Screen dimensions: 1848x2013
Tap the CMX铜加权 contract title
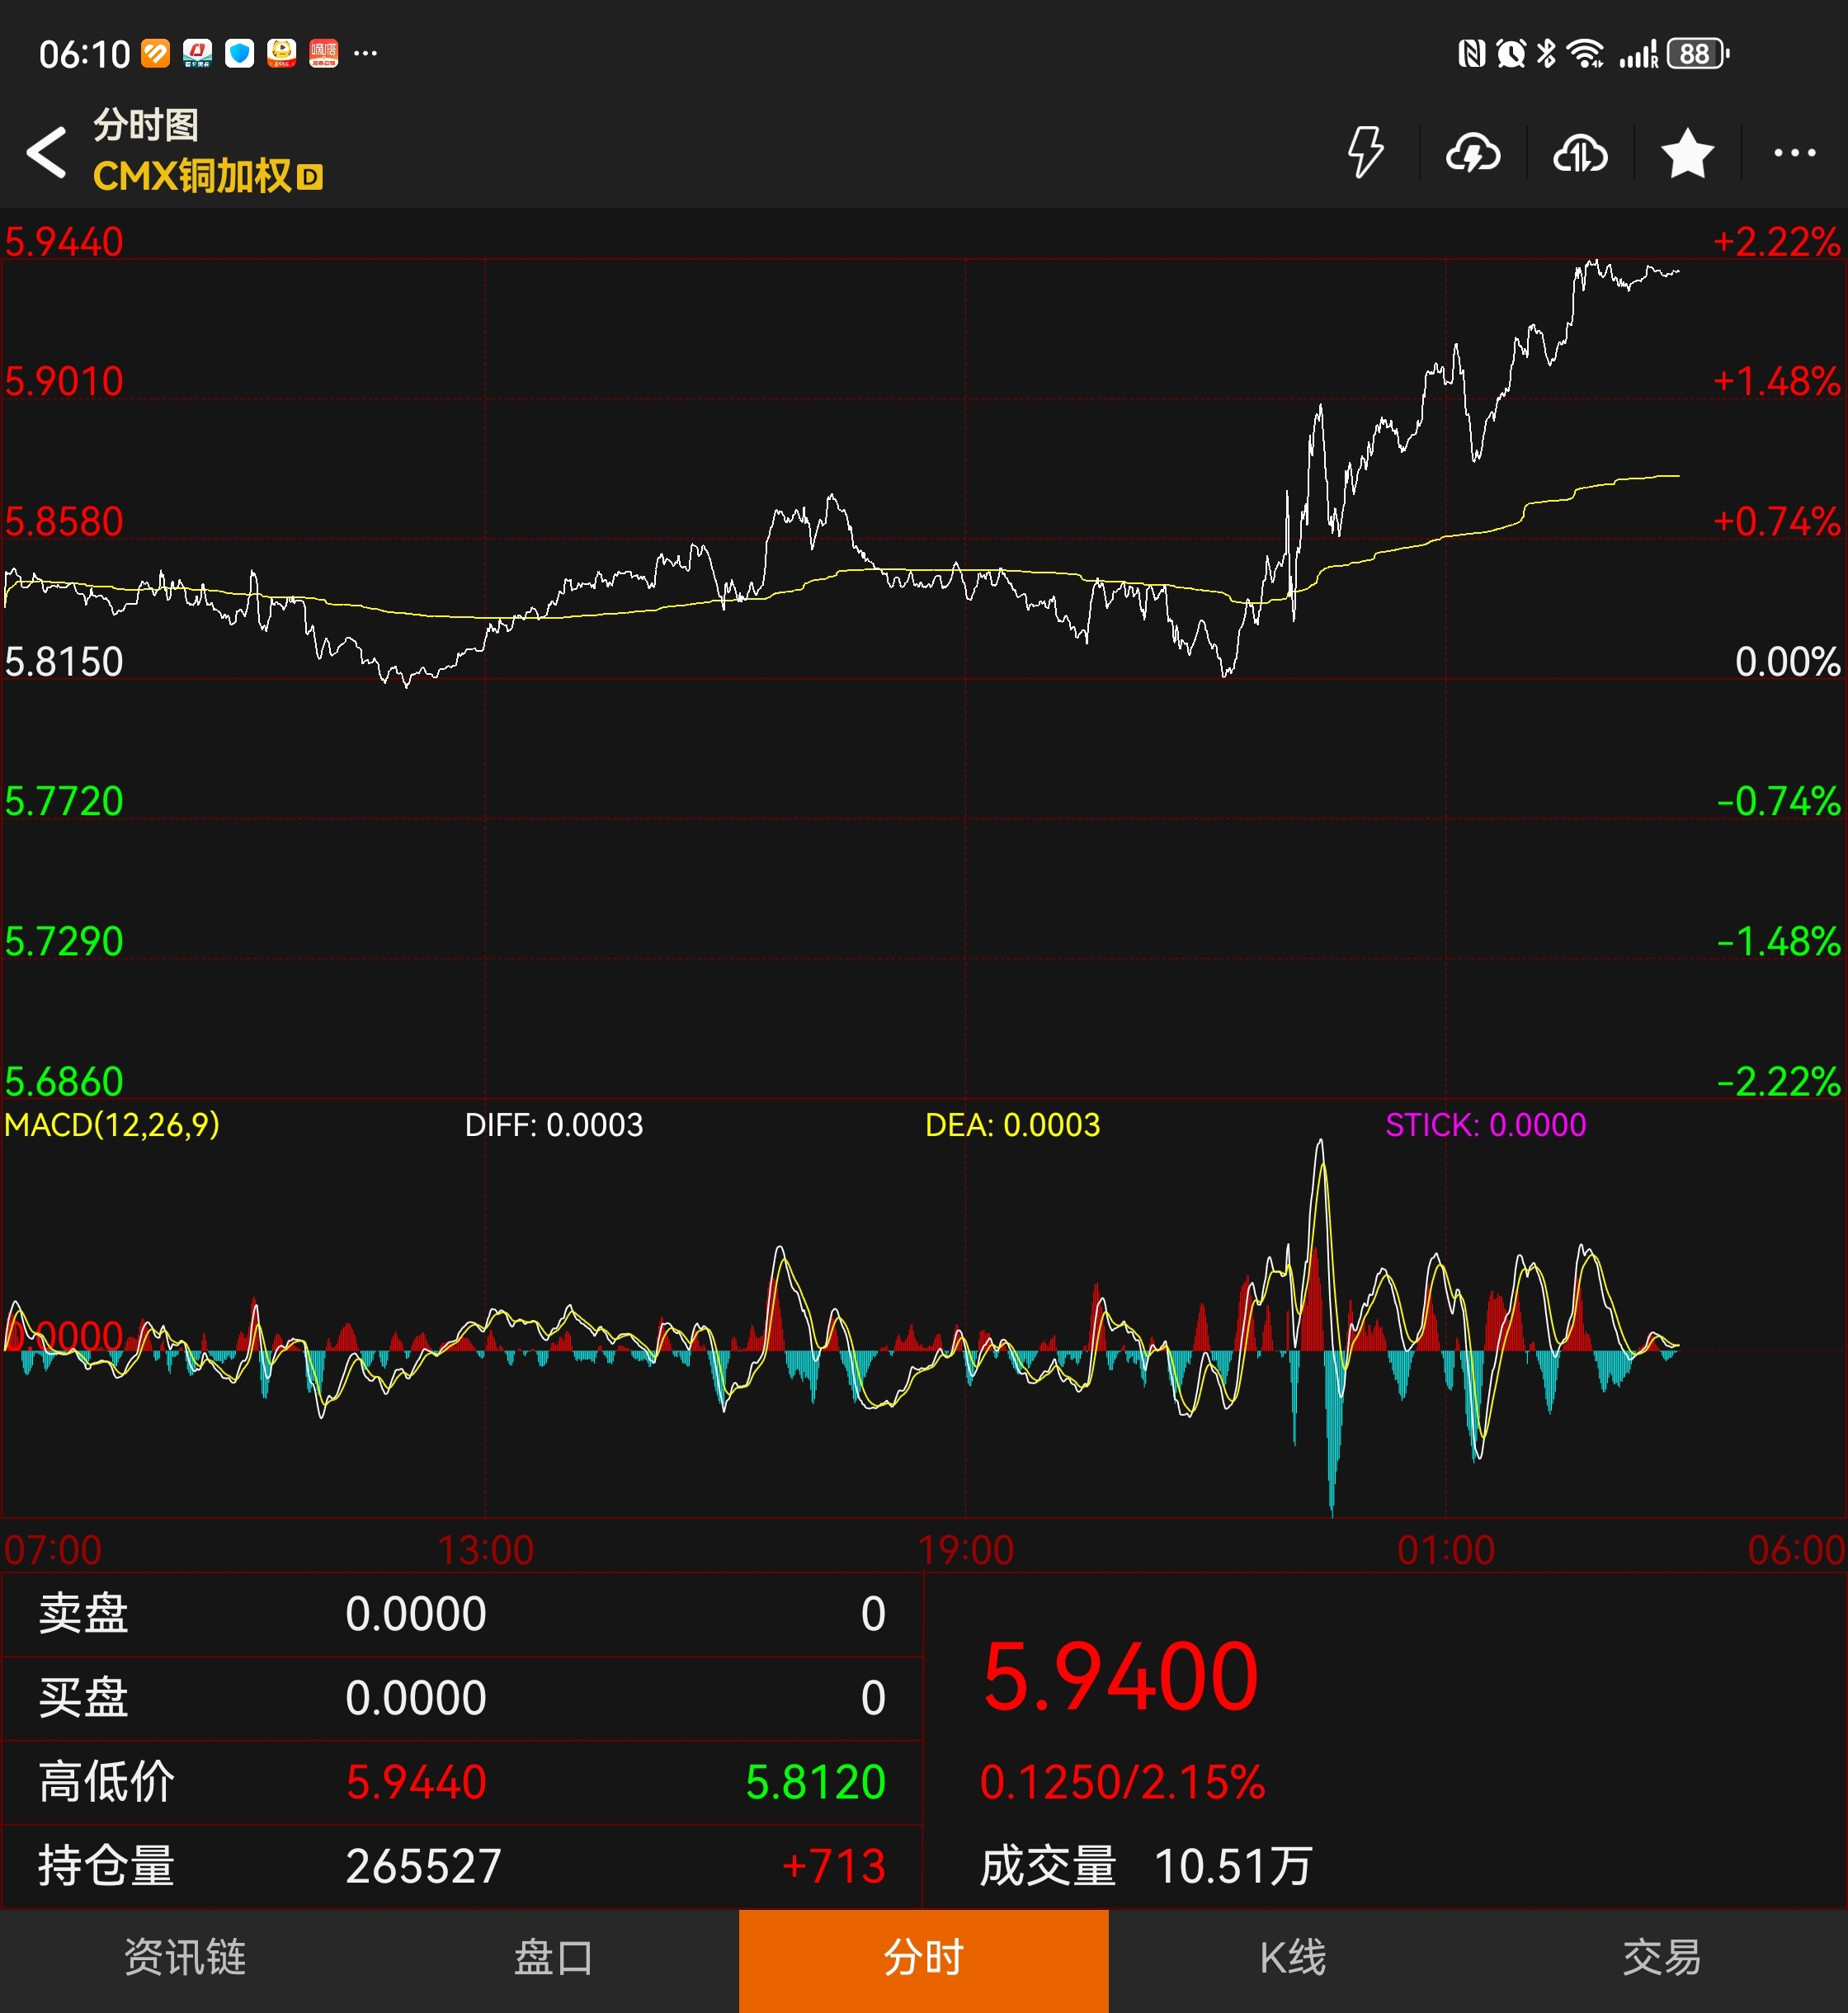pyautogui.click(x=192, y=177)
